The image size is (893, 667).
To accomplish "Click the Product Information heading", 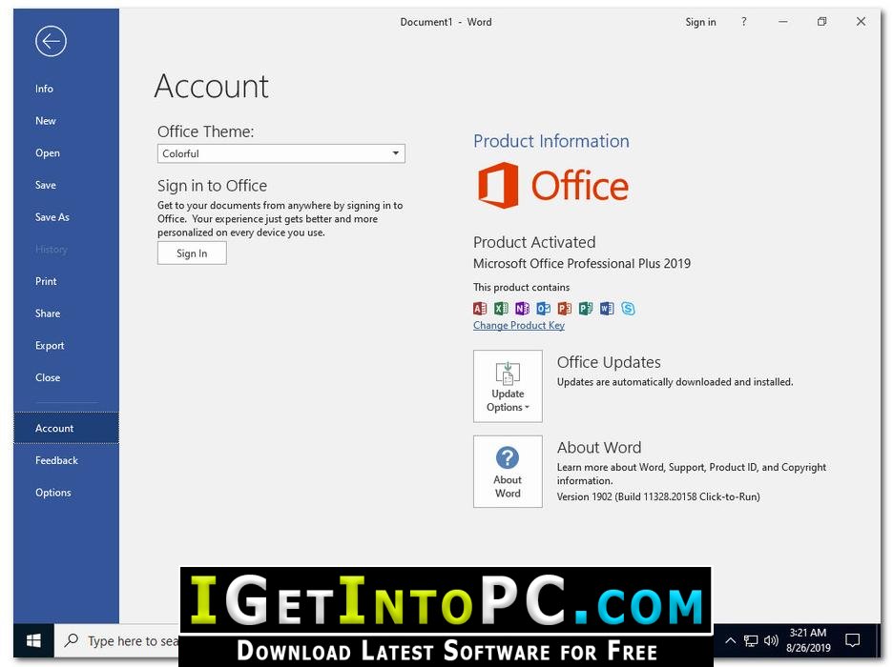I will point(551,141).
